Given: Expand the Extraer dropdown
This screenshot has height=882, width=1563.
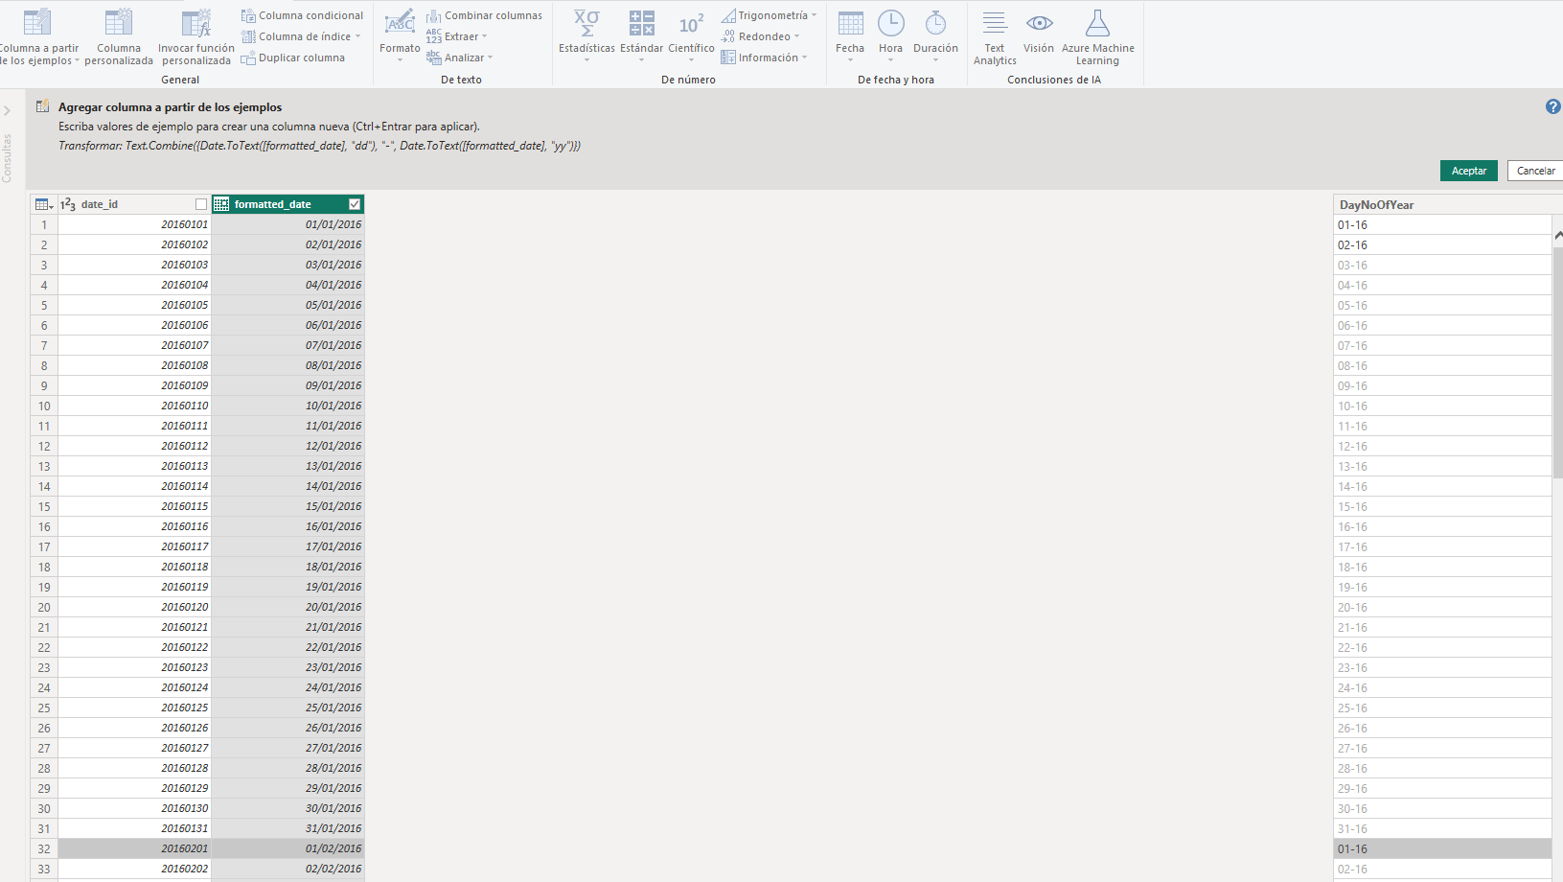Looking at the screenshot, I should click(485, 36).
